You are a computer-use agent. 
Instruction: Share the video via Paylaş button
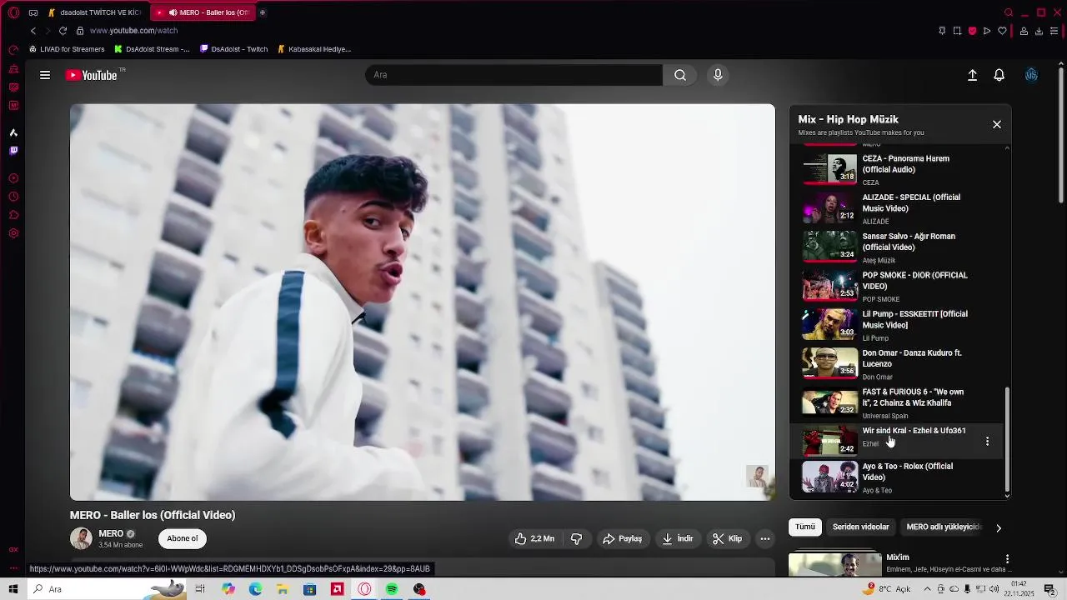point(622,538)
